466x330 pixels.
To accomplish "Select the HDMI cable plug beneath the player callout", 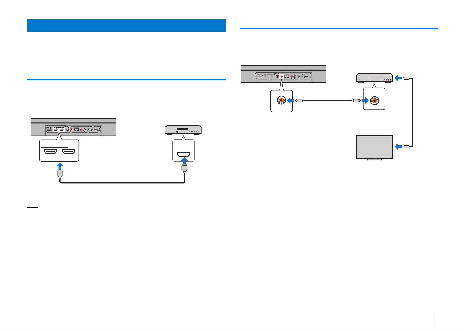I will [184, 169].
